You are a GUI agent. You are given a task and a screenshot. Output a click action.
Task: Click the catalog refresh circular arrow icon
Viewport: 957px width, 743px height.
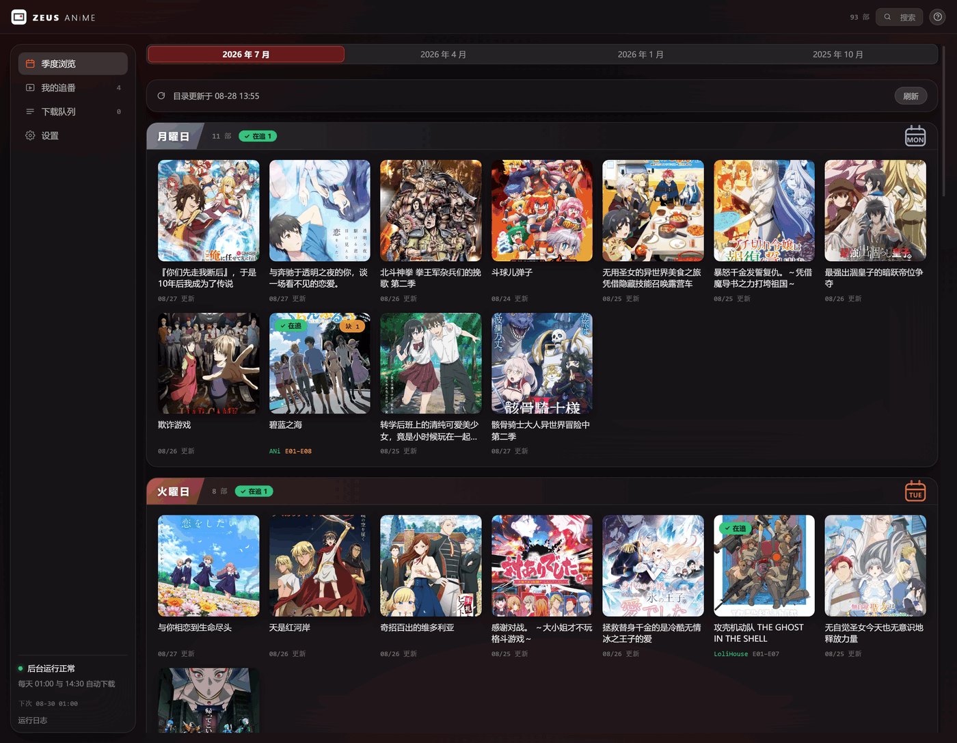click(161, 96)
